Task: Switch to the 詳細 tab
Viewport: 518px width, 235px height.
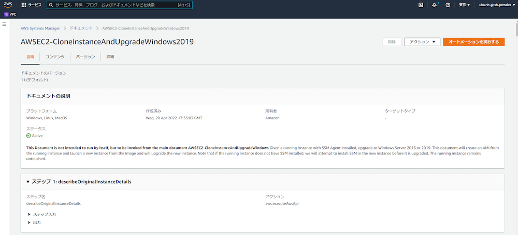Action: point(110,57)
